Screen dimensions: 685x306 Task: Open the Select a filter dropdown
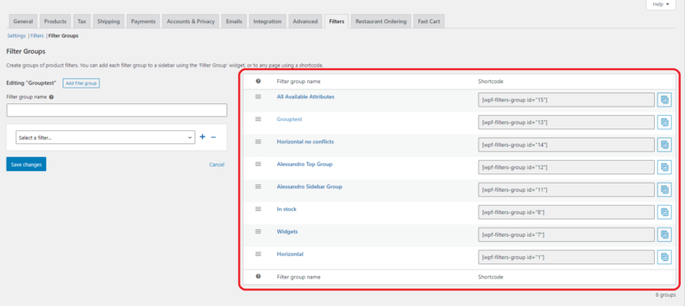tap(105, 138)
